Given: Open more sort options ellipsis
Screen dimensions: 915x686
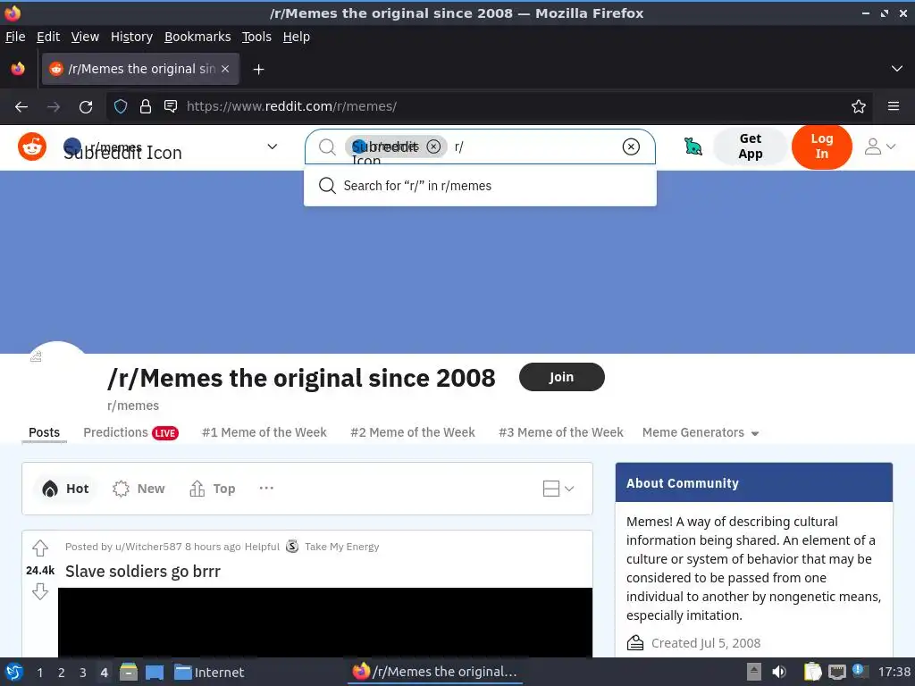Looking at the screenshot, I should [x=266, y=488].
